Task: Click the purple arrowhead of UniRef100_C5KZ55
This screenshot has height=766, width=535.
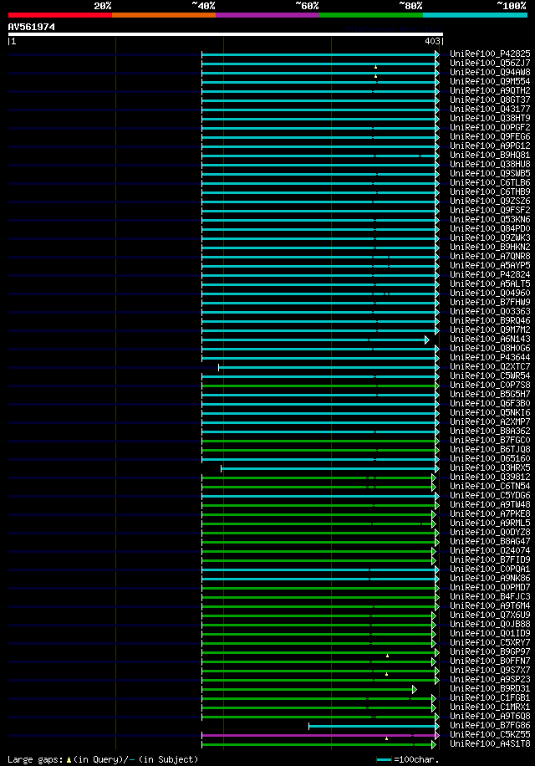Action: pyautogui.click(x=437, y=735)
